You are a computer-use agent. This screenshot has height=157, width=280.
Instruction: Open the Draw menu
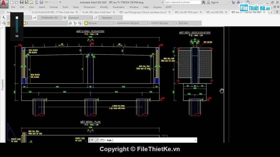coord(76,7)
